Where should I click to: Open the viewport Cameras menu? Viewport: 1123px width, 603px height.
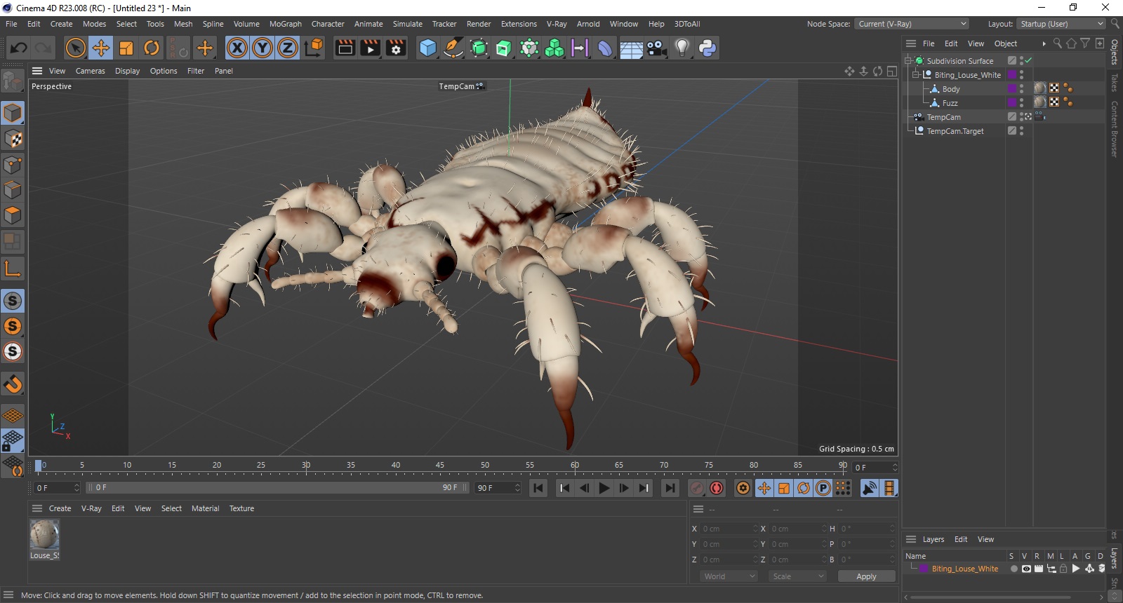tap(90, 71)
